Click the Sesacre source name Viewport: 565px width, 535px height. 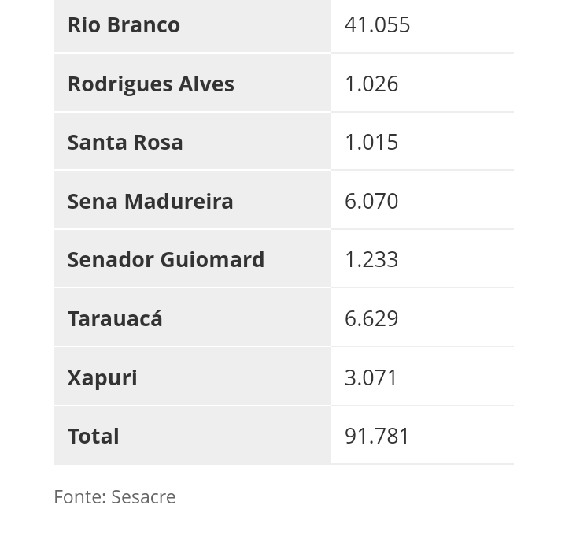tap(143, 497)
